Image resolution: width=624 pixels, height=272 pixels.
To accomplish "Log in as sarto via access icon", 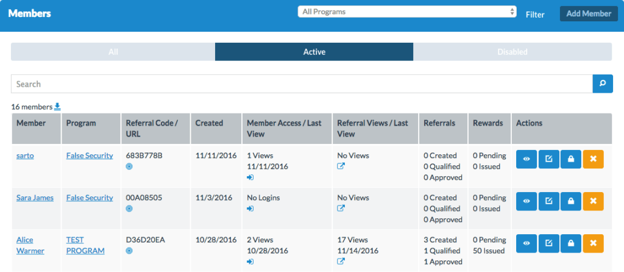I will point(250,177).
